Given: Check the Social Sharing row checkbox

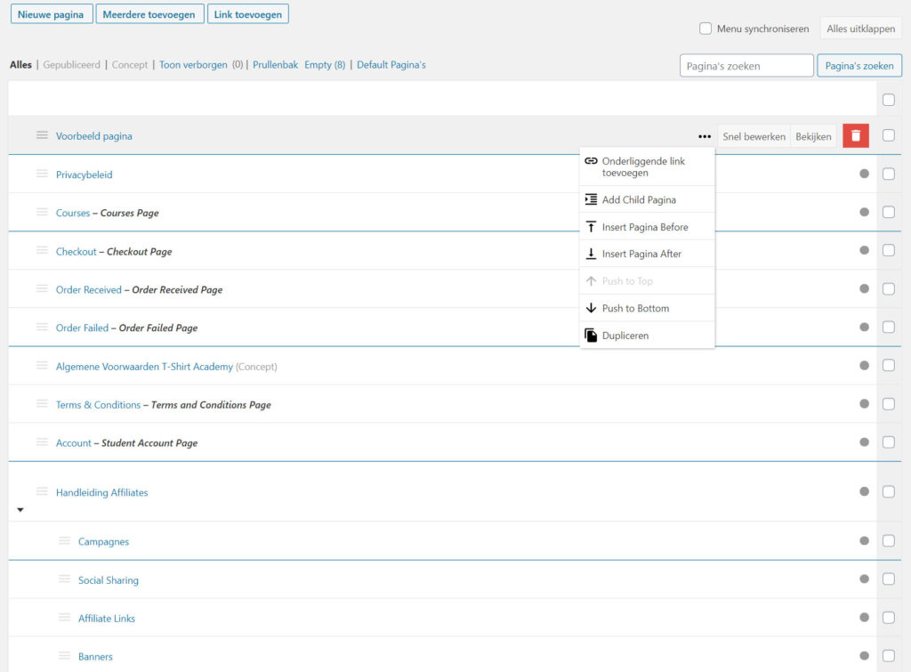Looking at the screenshot, I should (x=889, y=579).
